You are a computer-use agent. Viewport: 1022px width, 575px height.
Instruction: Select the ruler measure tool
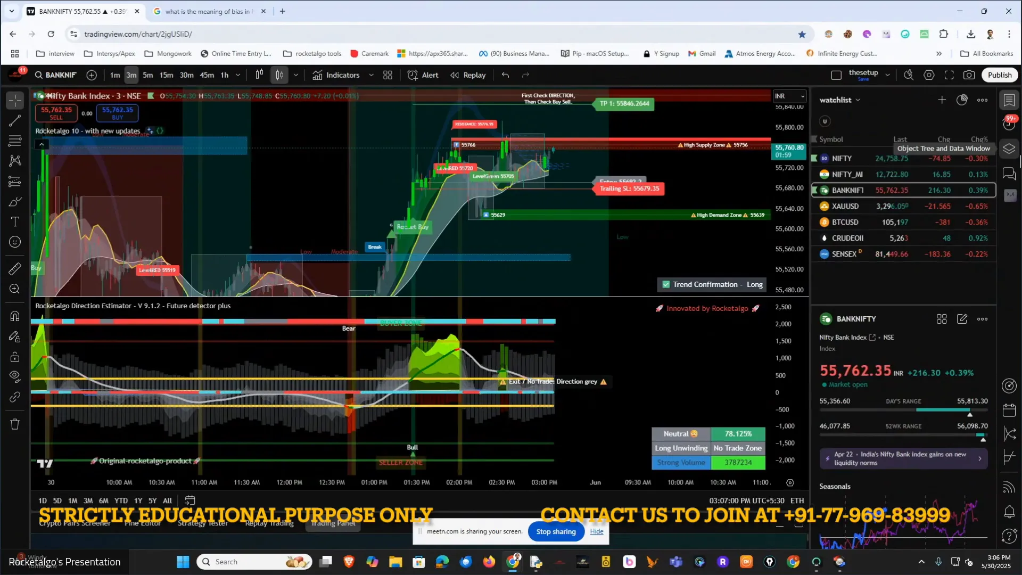click(x=15, y=269)
